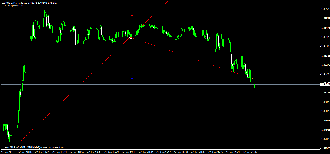Click price scale label 1.48375

point(325,46)
